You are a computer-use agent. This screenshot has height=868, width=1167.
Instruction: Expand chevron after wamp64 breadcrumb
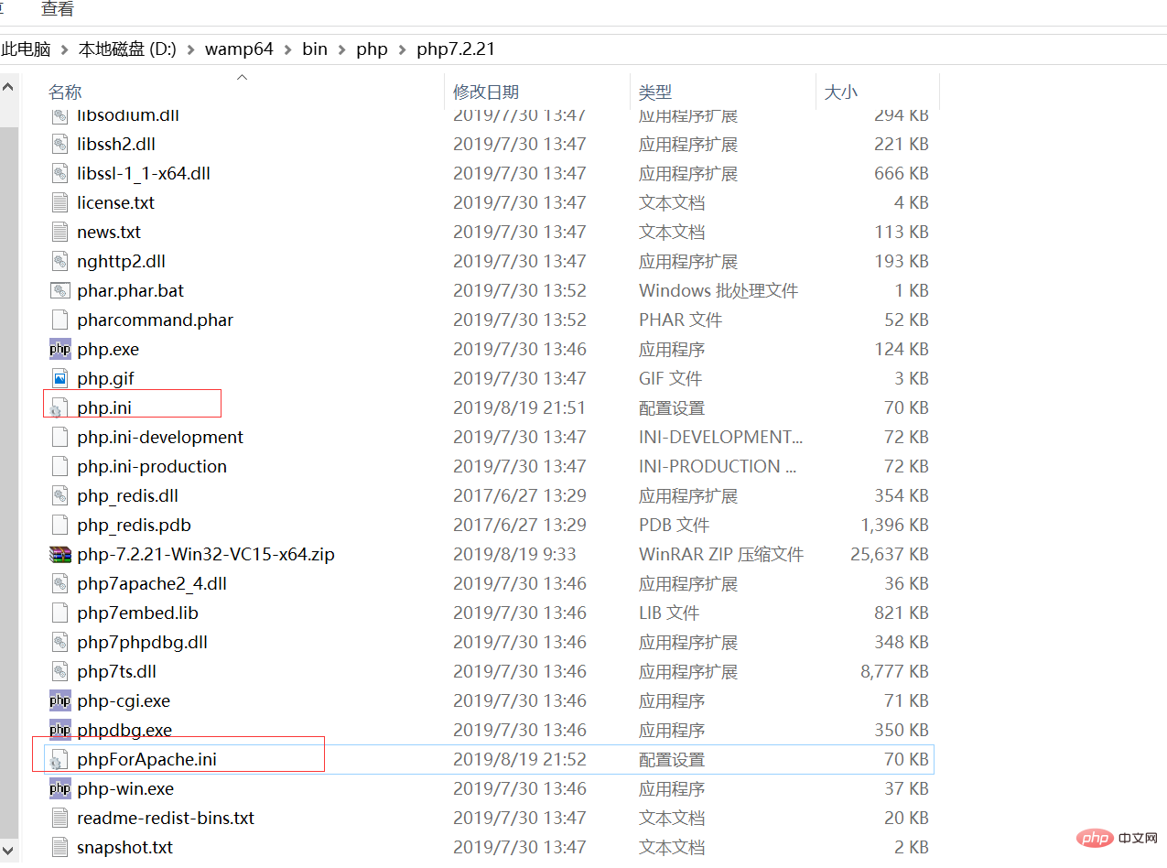[x=287, y=49]
